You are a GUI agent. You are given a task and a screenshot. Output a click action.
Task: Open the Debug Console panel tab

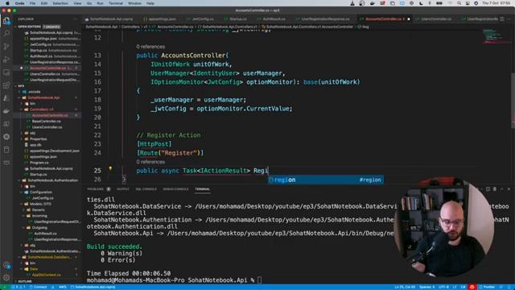click(x=175, y=189)
